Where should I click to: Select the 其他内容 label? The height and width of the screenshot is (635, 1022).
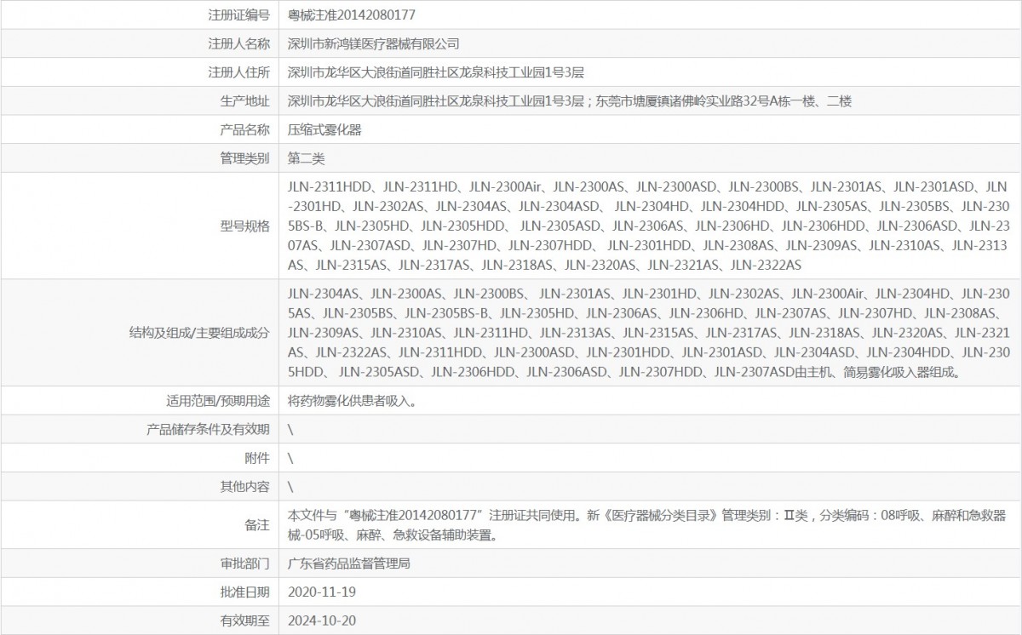pyautogui.click(x=245, y=487)
